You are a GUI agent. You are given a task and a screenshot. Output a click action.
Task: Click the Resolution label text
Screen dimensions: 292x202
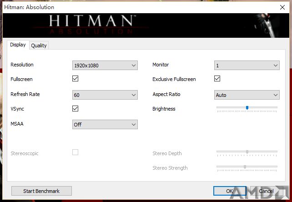tap(22, 65)
